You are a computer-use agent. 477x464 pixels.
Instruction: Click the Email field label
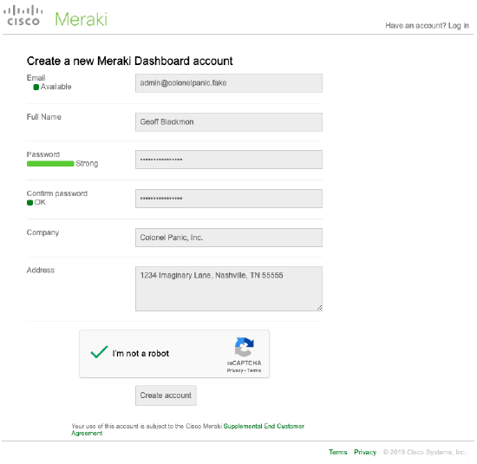coord(36,78)
